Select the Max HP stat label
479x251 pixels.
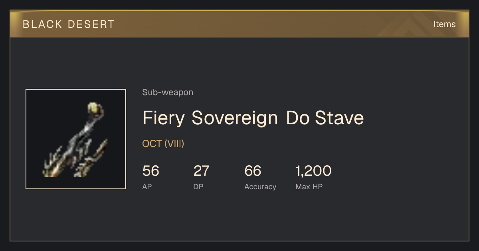coord(309,186)
